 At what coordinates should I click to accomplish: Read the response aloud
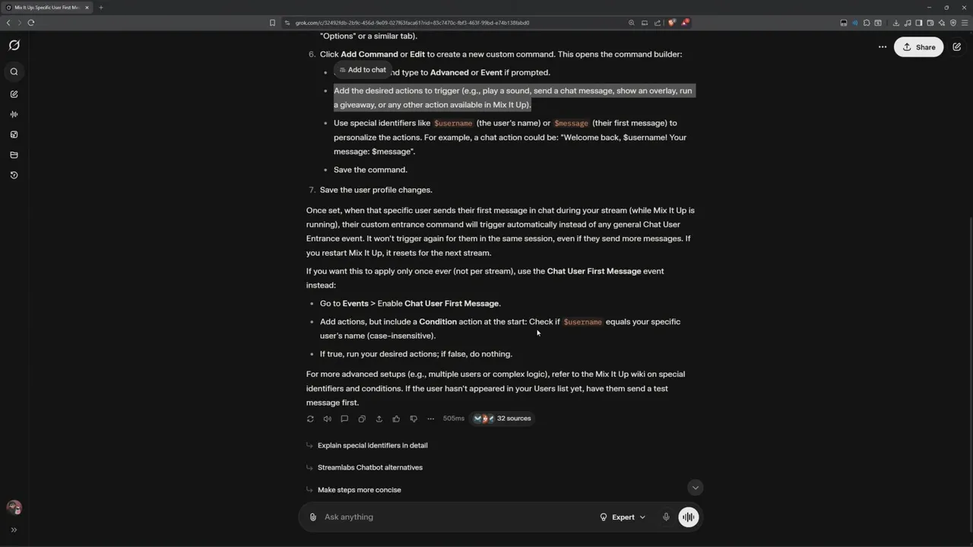(x=328, y=419)
